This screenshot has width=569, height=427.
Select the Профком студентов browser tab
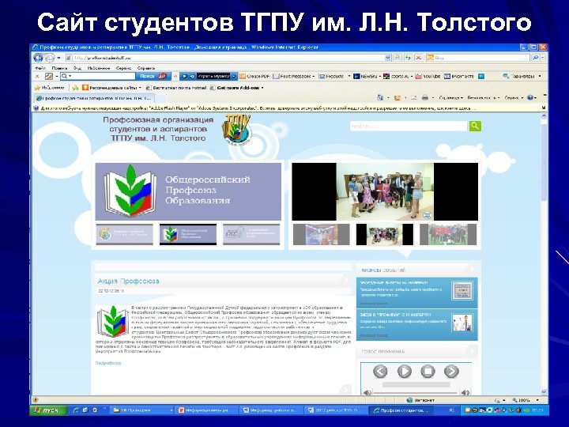click(x=94, y=98)
